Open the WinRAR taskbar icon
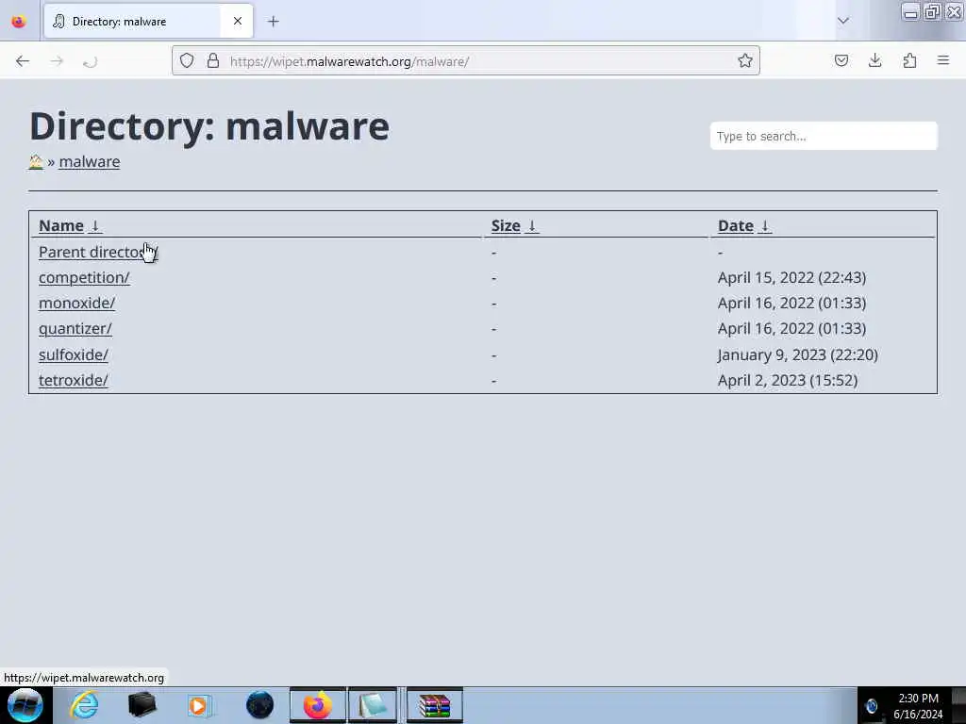This screenshot has width=966, height=724. click(x=434, y=705)
